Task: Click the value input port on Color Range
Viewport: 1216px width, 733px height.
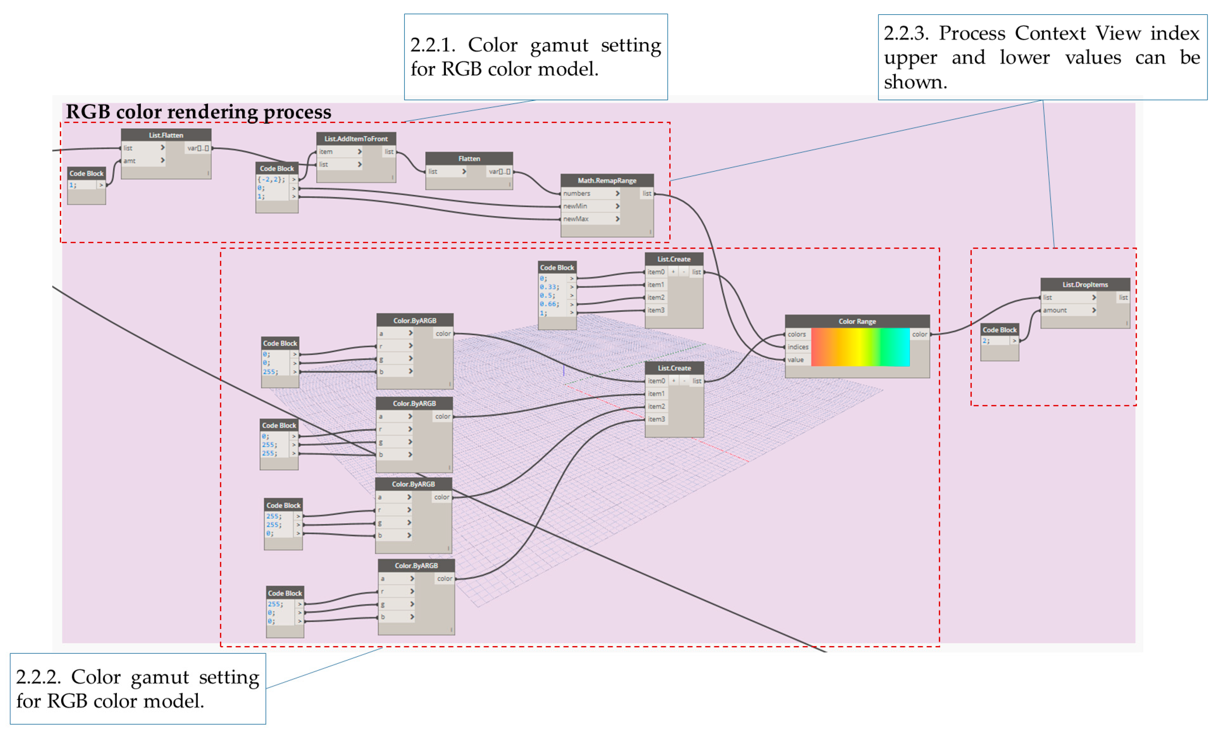Action: pos(798,360)
